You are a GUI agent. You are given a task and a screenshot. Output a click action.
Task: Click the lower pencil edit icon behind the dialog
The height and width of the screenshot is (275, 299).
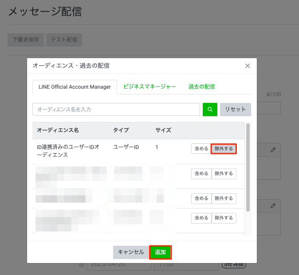[x=273, y=206]
